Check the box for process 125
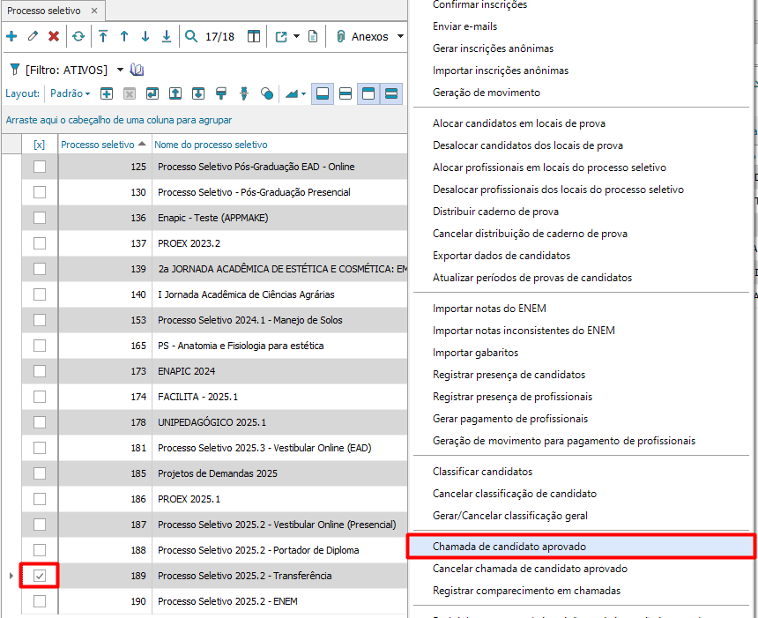The width and height of the screenshot is (758, 618). click(x=40, y=167)
